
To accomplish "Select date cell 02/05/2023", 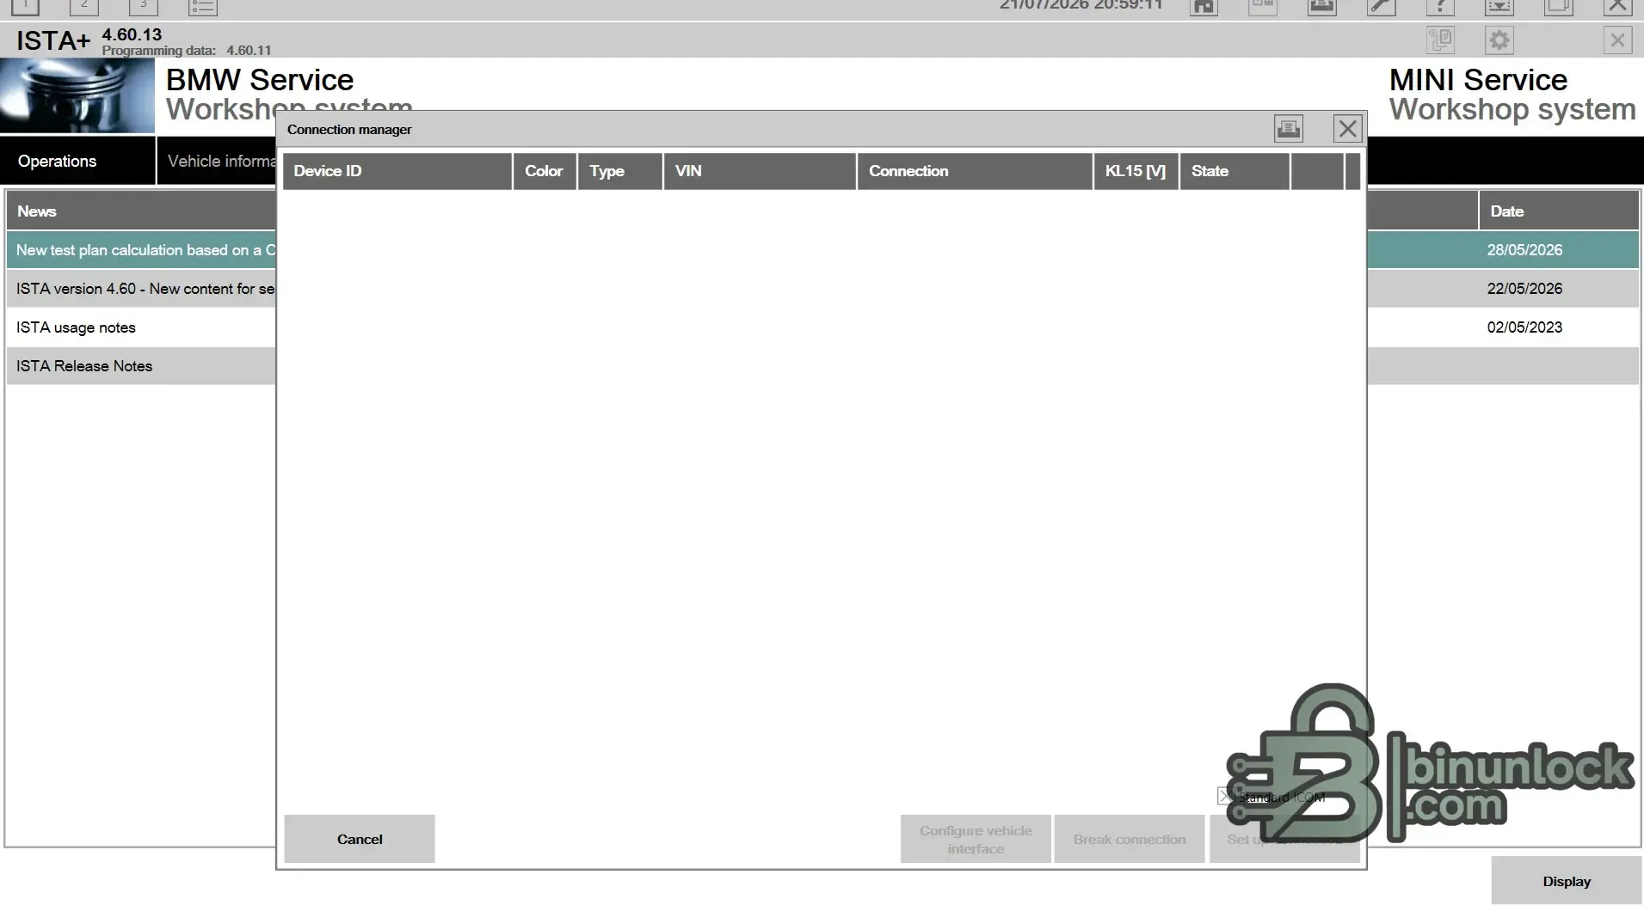I will point(1524,327).
